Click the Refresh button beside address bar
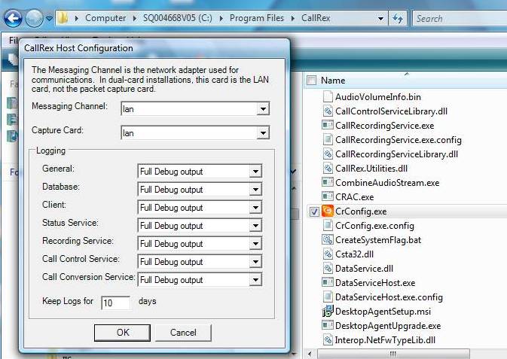 tap(398, 18)
